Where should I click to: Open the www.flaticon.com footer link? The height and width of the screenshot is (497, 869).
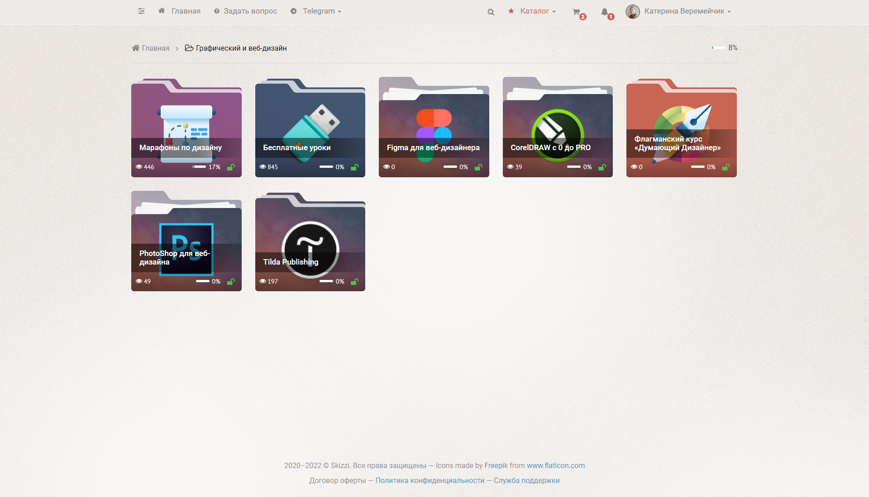point(556,466)
